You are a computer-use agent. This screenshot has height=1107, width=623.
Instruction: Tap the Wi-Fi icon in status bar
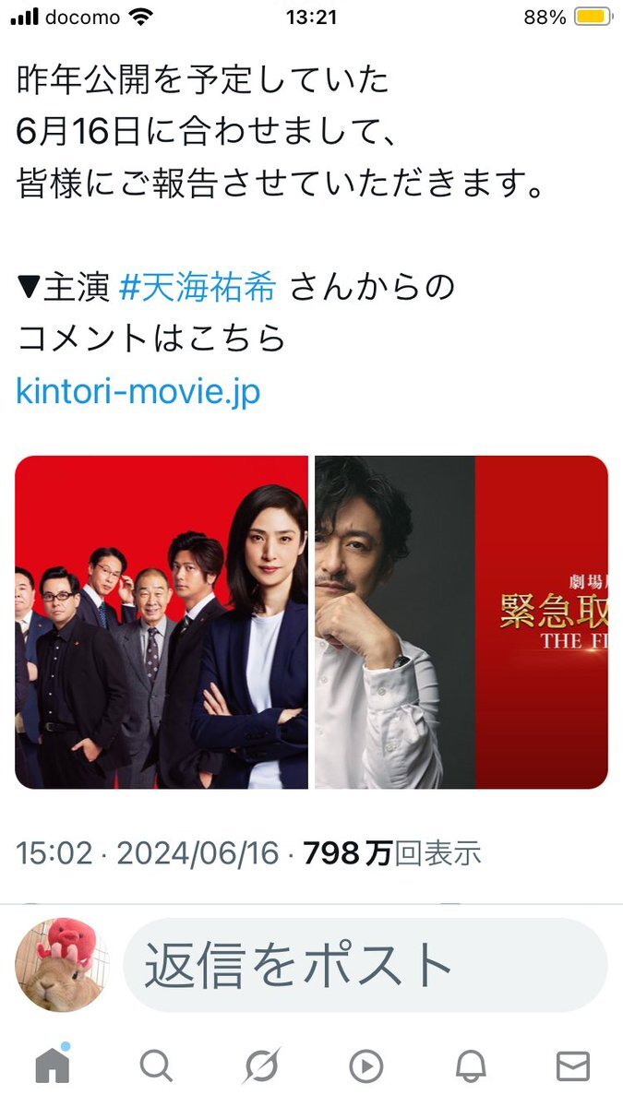click(141, 17)
